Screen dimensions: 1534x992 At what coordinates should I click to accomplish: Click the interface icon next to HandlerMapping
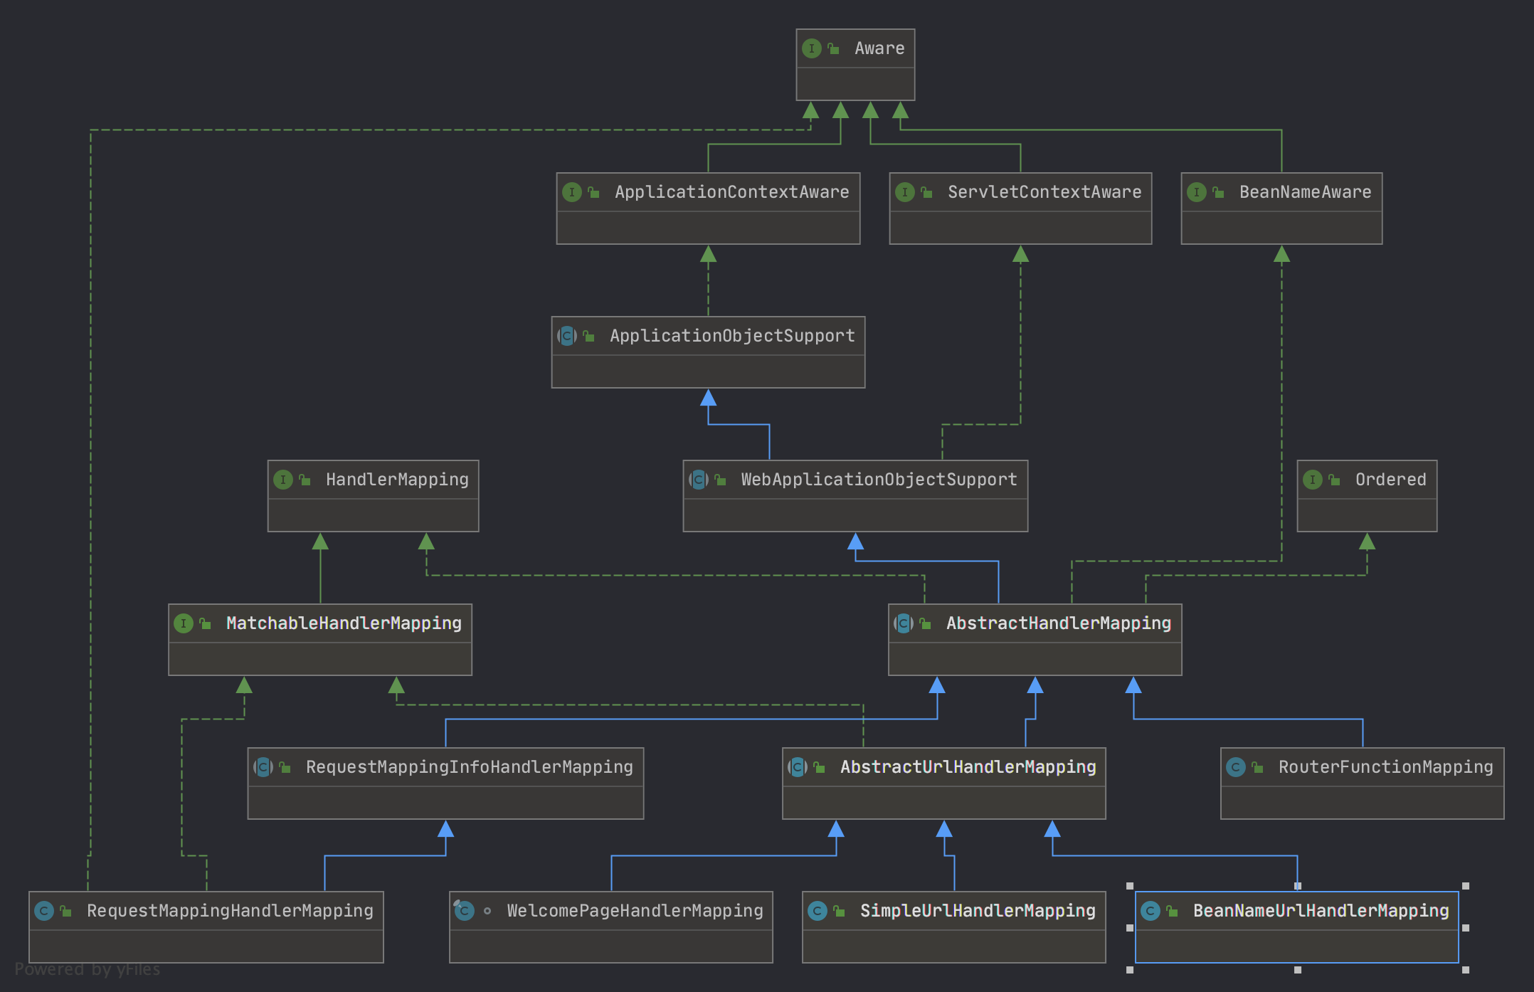(x=283, y=480)
